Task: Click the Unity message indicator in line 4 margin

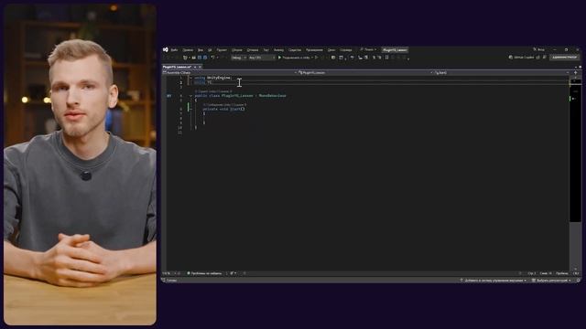Action: click(168, 96)
